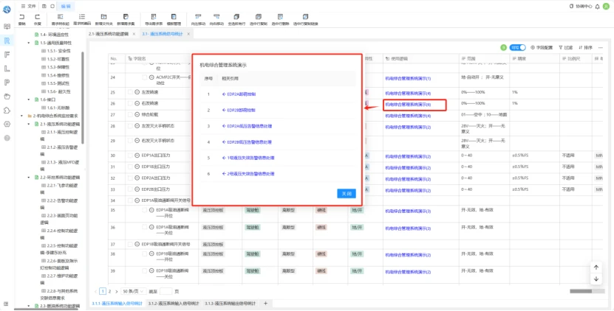Collapse the 1.6-接口 tree node
614x311 pixels.
(29, 99)
